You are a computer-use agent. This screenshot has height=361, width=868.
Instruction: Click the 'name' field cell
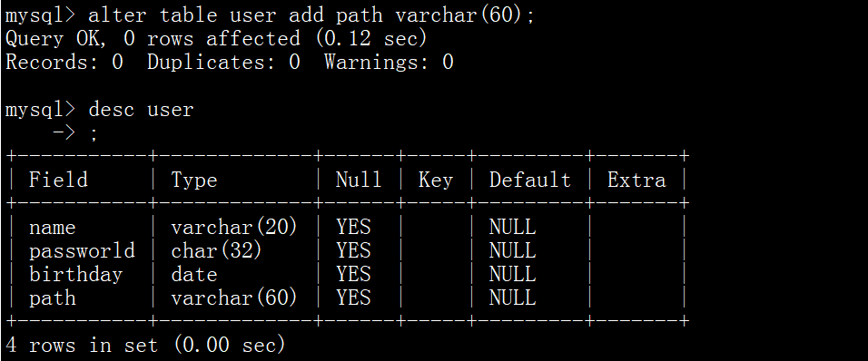point(52,228)
